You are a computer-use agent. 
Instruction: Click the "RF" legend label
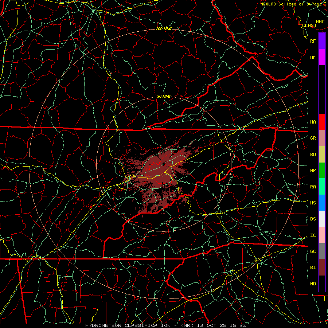tap(313, 41)
